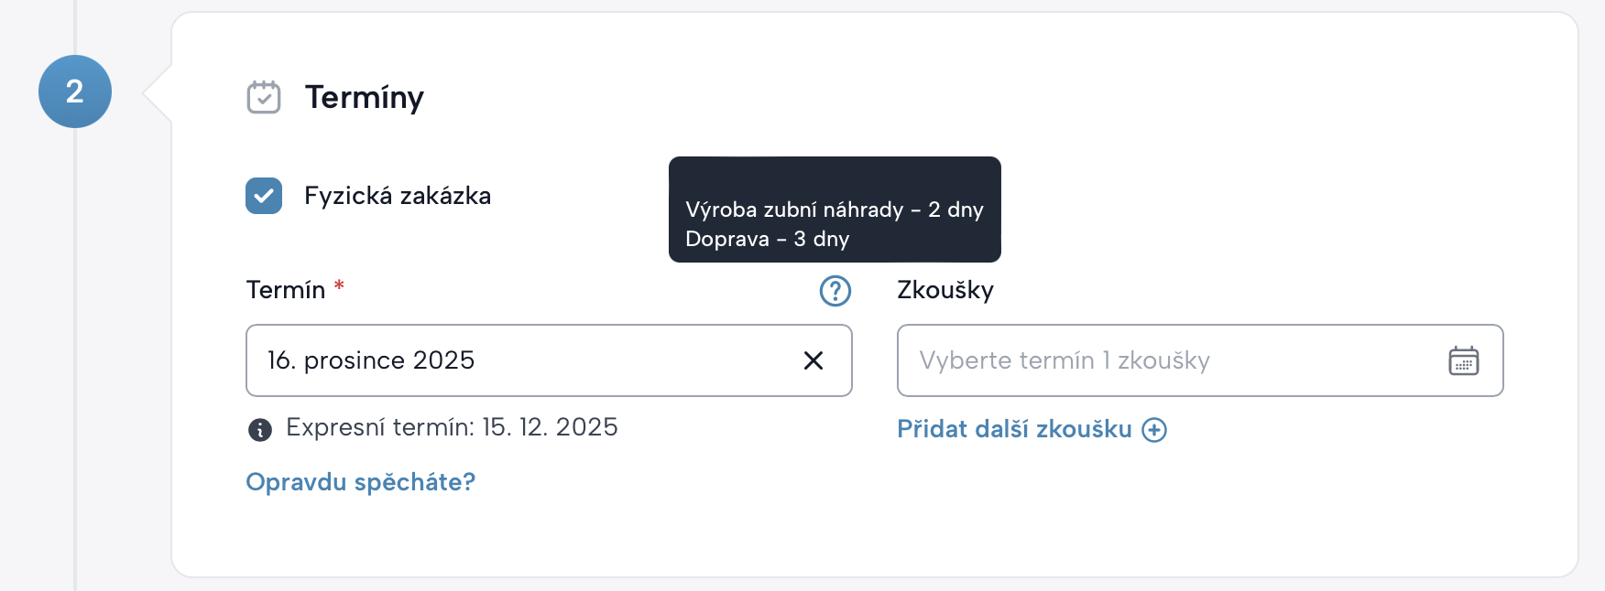
Task: Select the step 2 circle badge
Action: [75, 91]
